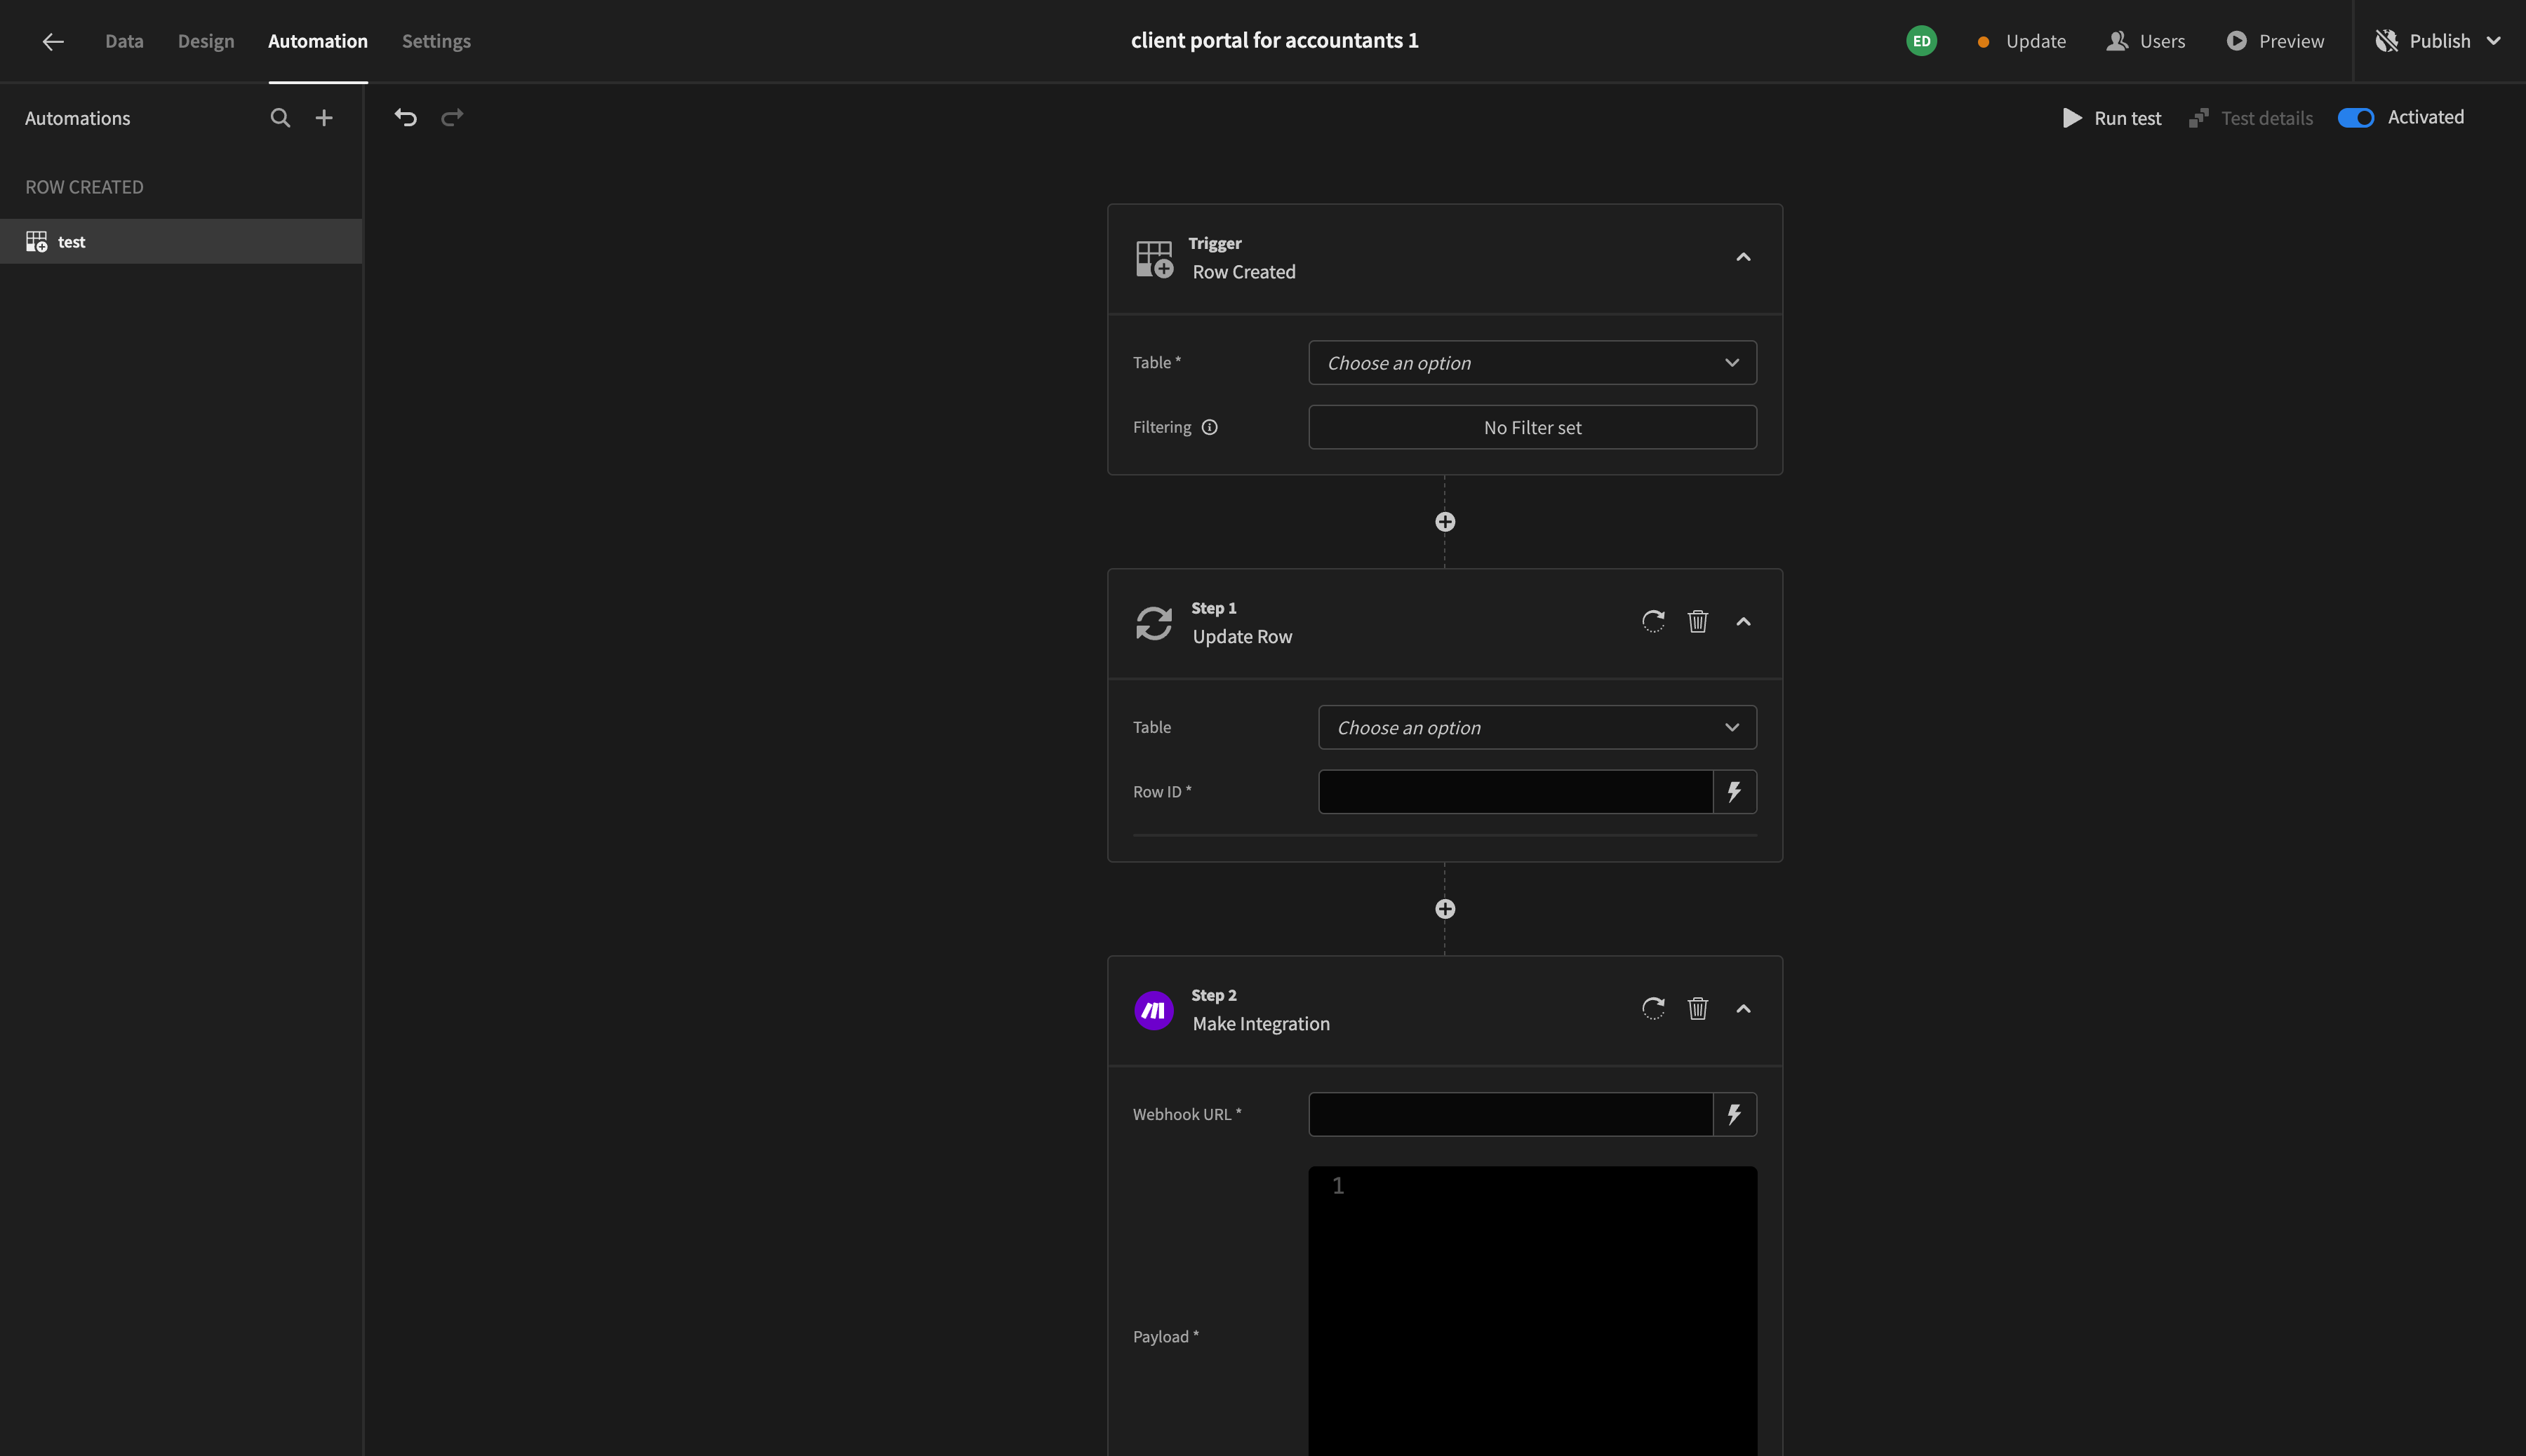
Task: Switch to the Data tab
Action: (x=124, y=41)
